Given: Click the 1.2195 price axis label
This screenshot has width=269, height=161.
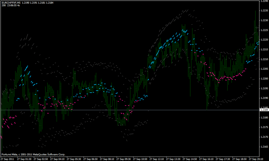Looking at the screenshot, I should pos(264,88).
